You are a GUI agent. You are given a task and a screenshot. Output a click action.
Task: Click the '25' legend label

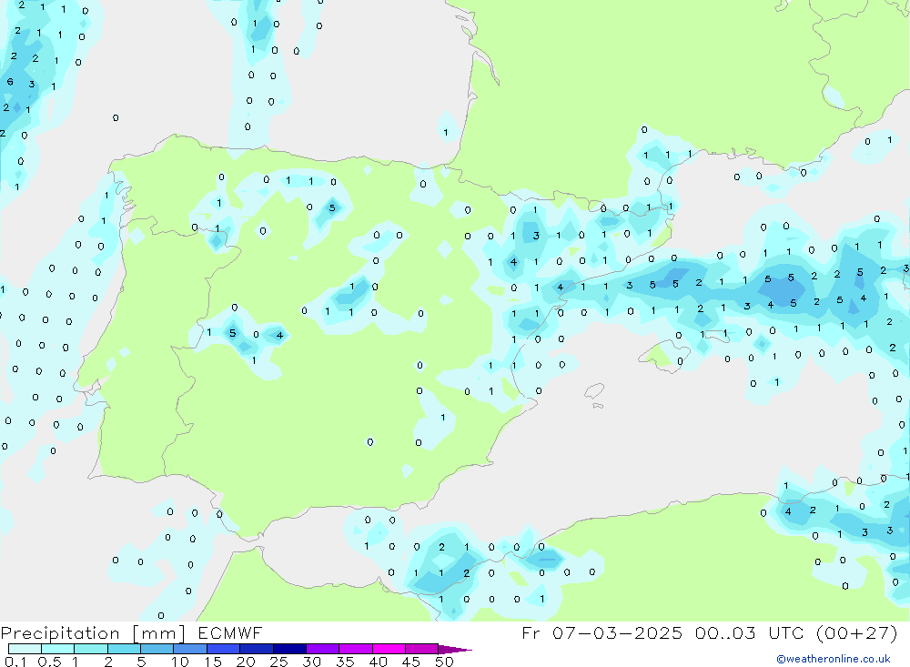[278, 662]
